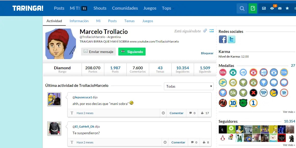
Task: Open El_GaMeR_Dk's avatar thumbnail
Action: click(x=54, y=128)
